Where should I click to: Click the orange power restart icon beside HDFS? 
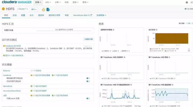click(44, 10)
